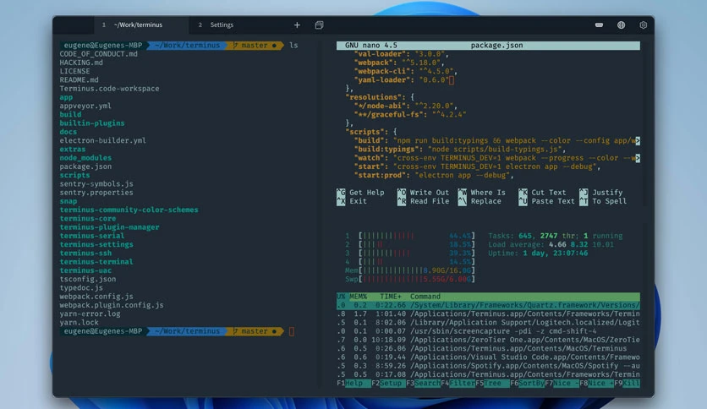The width and height of the screenshot is (707, 409).
Task: Click electron-builder.yml file name
Action: point(103,140)
